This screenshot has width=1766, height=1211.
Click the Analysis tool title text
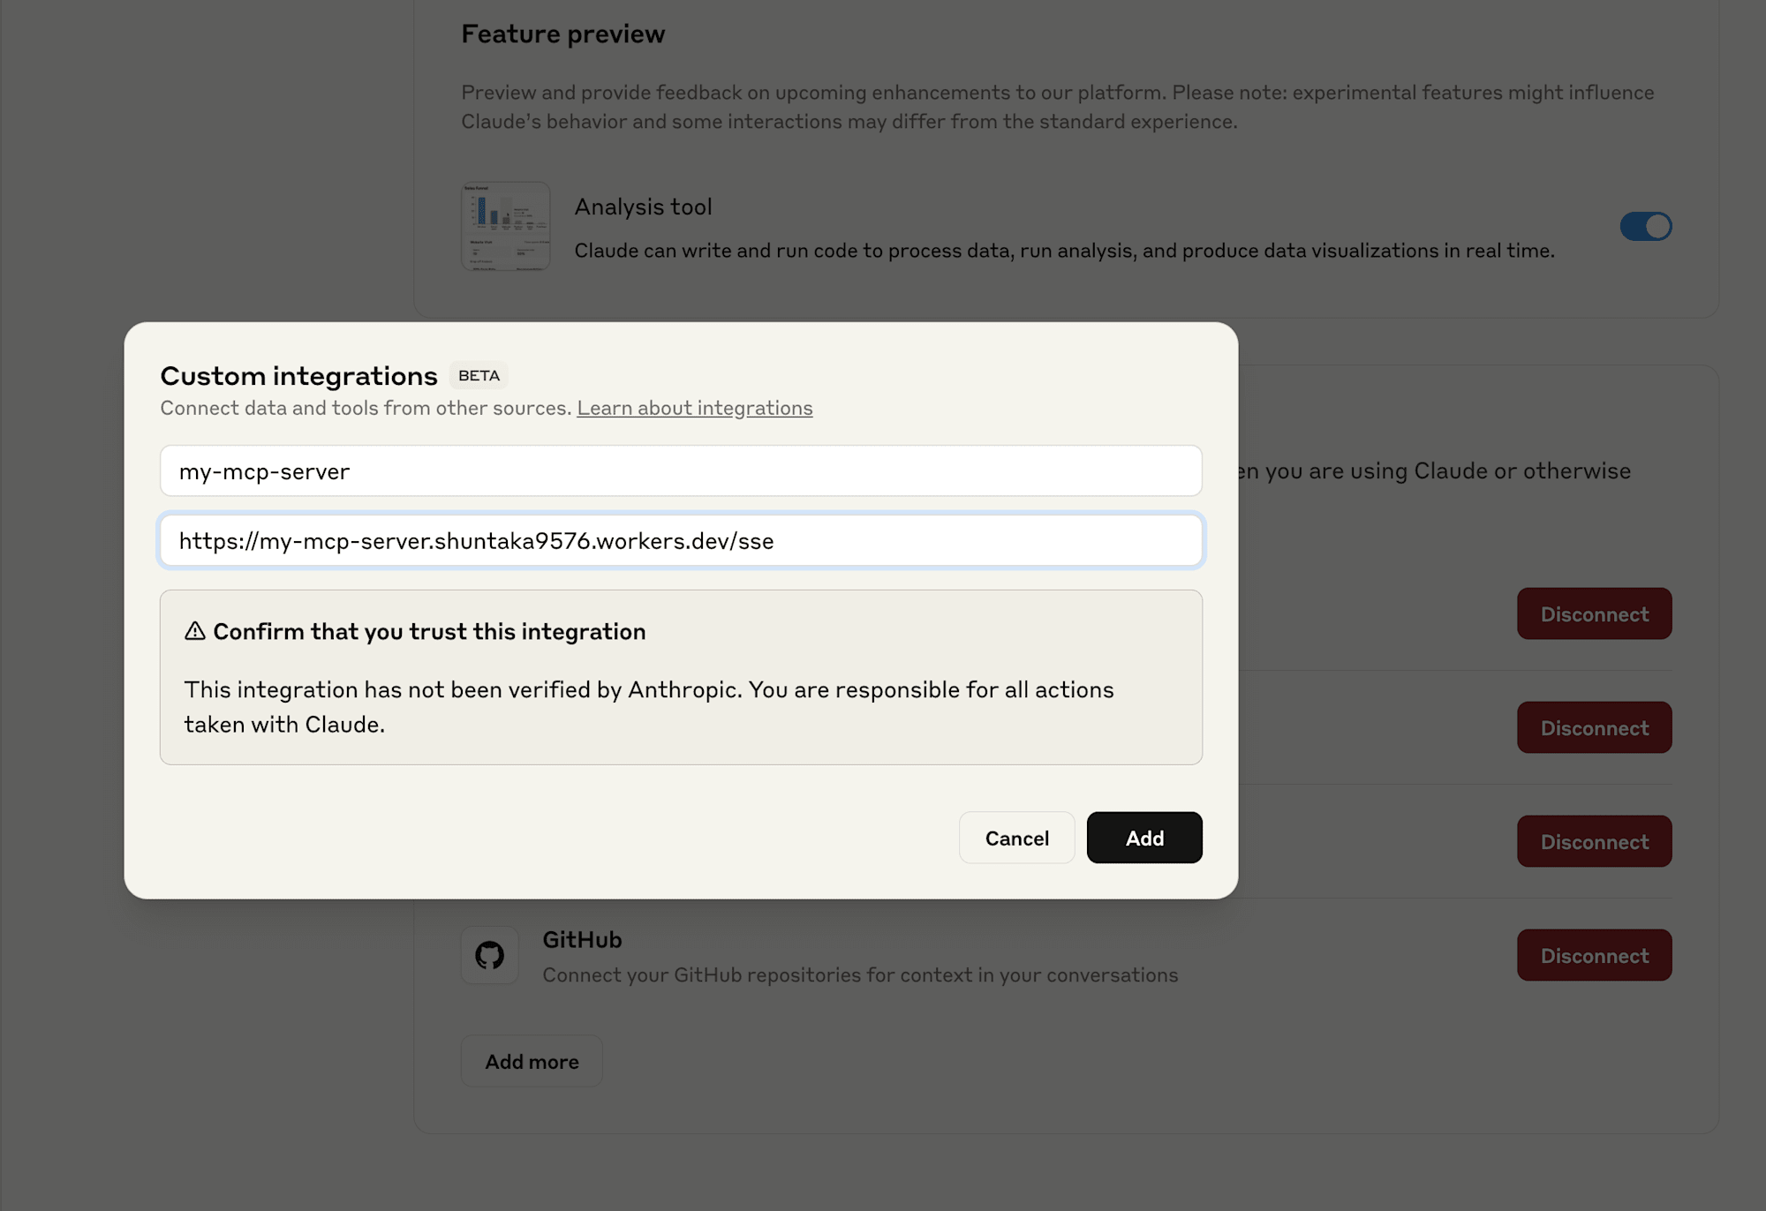coord(643,207)
